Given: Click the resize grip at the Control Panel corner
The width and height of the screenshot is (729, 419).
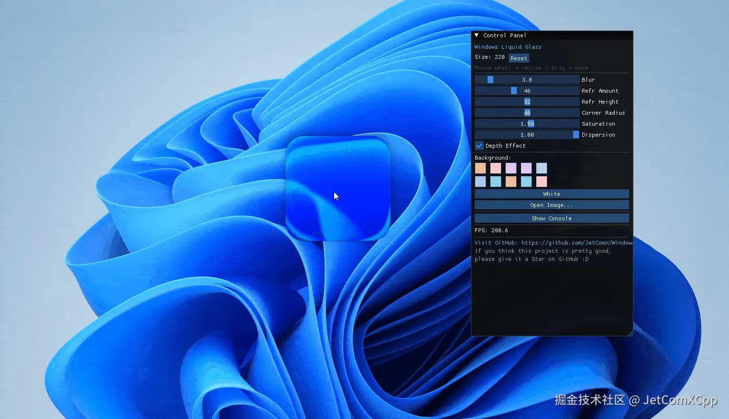Looking at the screenshot, I should (630, 333).
